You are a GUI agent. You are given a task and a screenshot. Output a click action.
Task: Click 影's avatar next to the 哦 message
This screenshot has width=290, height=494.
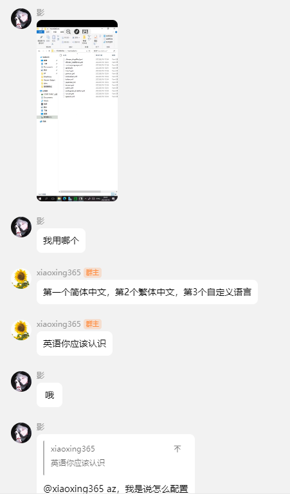(21, 381)
